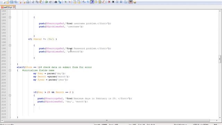Click the my $year = param('year') line
Screen dimensions: 222x125
click(x=51, y=80)
